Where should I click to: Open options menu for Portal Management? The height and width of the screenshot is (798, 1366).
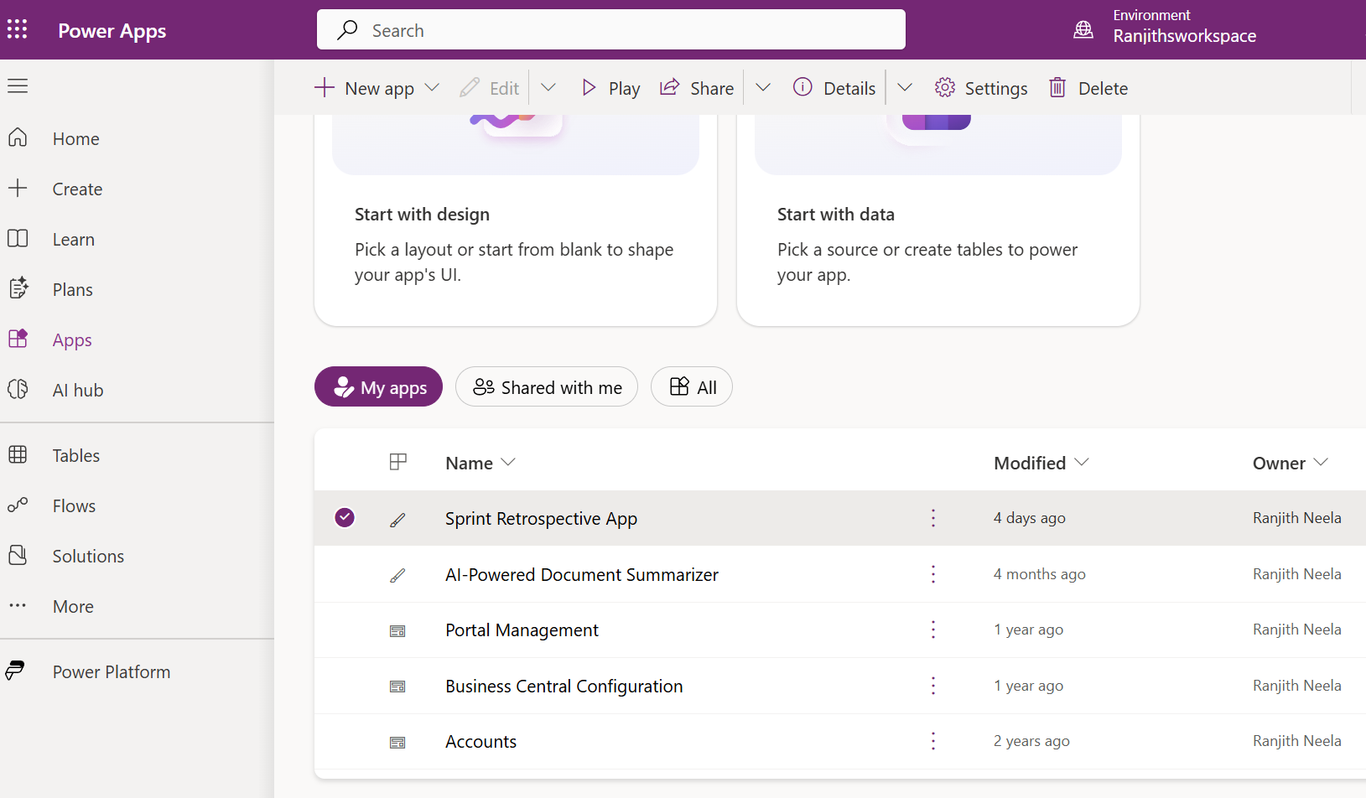click(932, 630)
